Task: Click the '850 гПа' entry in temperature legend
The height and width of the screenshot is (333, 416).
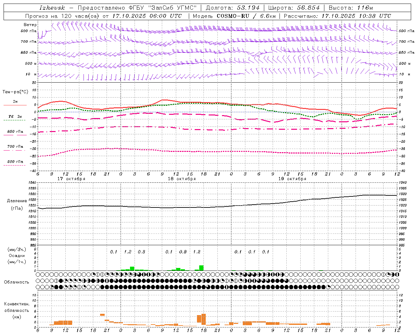Action: 15,132
